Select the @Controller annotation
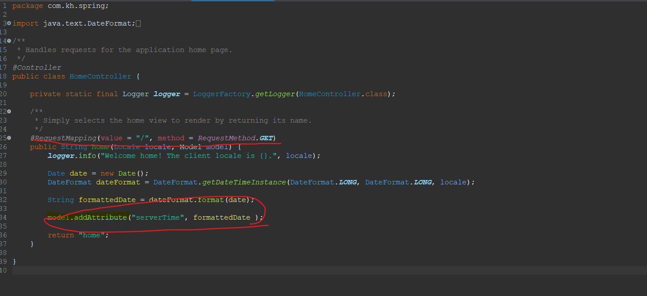The height and width of the screenshot is (296, 647). (37, 67)
